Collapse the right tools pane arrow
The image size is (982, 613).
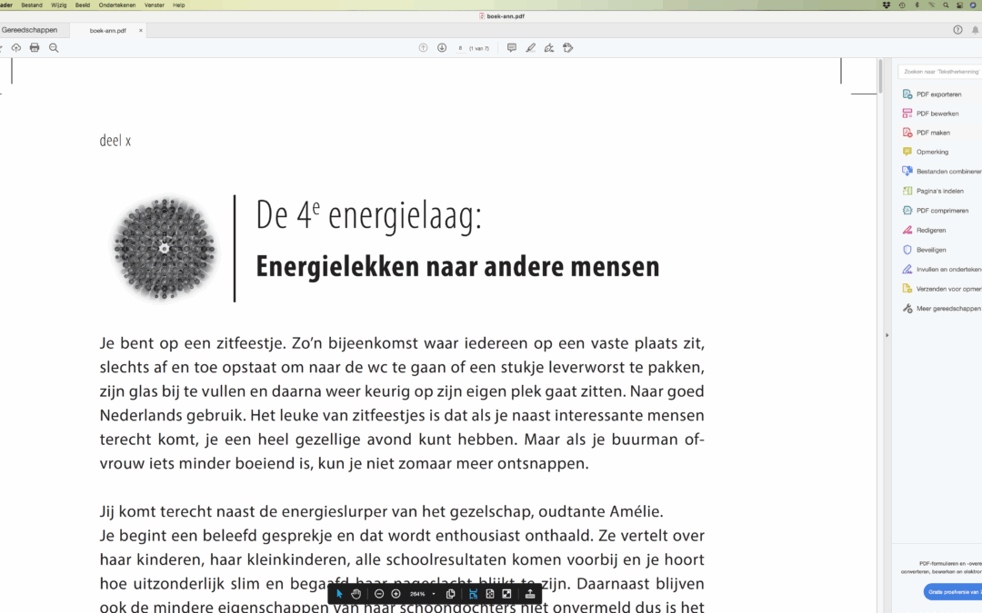(887, 335)
